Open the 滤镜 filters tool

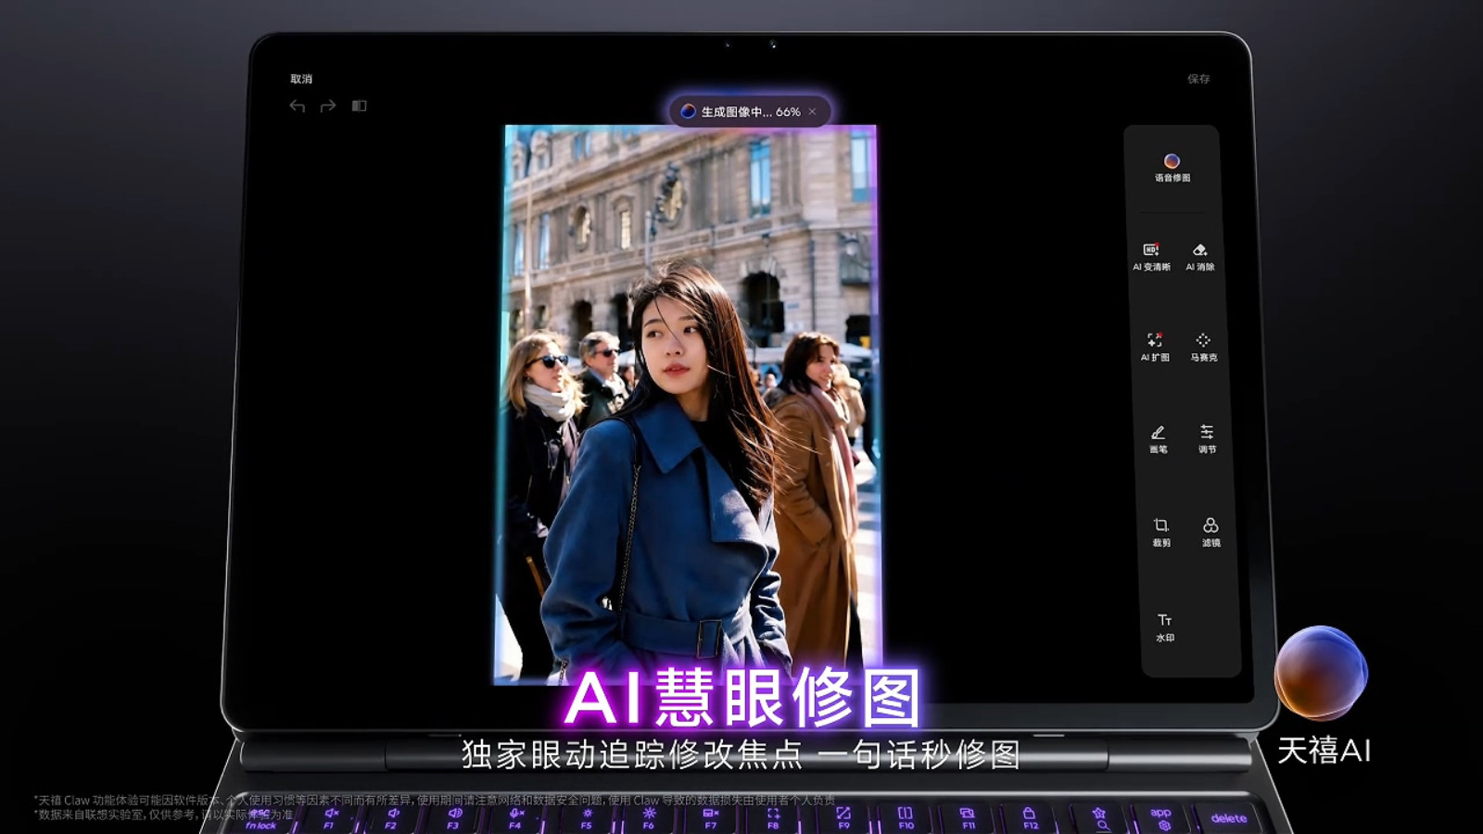(1210, 532)
